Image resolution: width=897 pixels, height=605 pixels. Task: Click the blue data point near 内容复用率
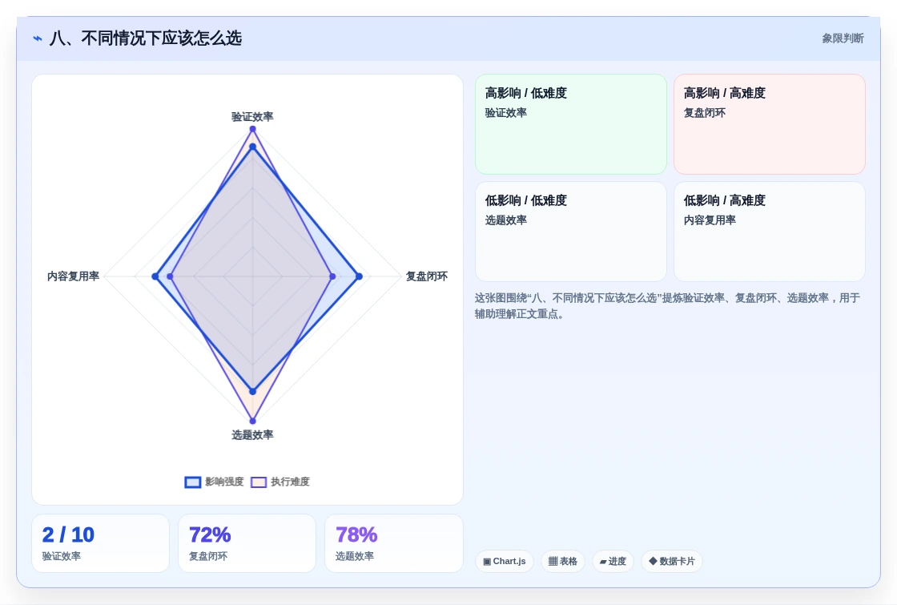coord(155,276)
